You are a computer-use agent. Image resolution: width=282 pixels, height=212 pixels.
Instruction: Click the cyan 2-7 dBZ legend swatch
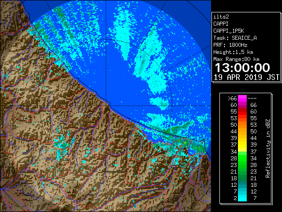(x=242, y=198)
